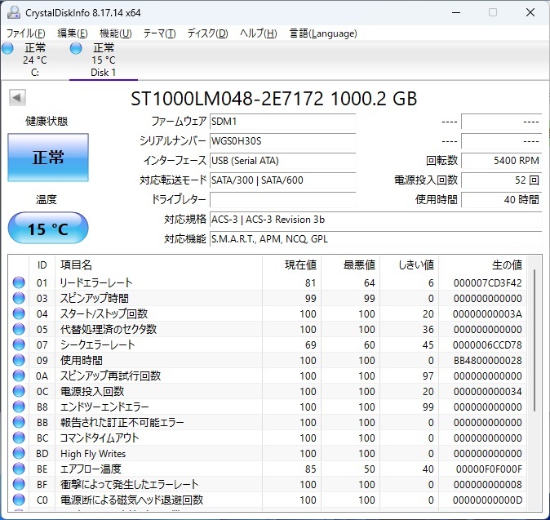Open the ファイル(F) menu
This screenshot has width=550, height=520.
pyautogui.click(x=25, y=33)
